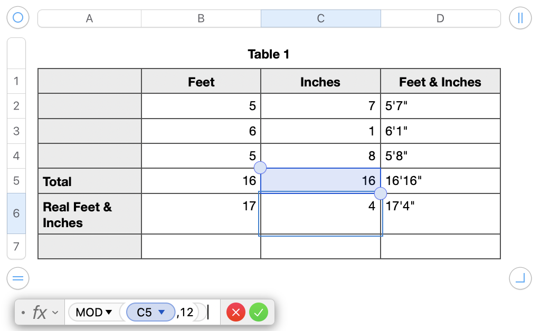Click the Table 1 title

(268, 54)
